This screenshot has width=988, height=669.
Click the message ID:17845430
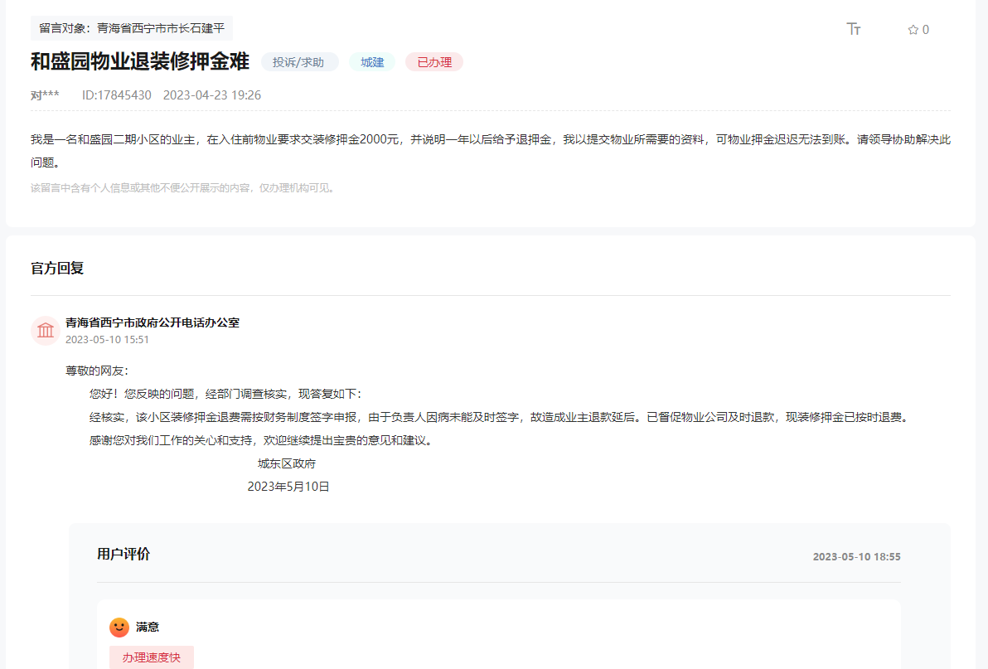tap(117, 95)
